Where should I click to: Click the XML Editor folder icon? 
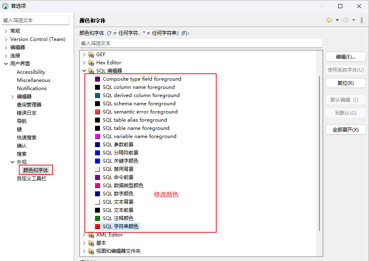pyautogui.click(x=91, y=235)
